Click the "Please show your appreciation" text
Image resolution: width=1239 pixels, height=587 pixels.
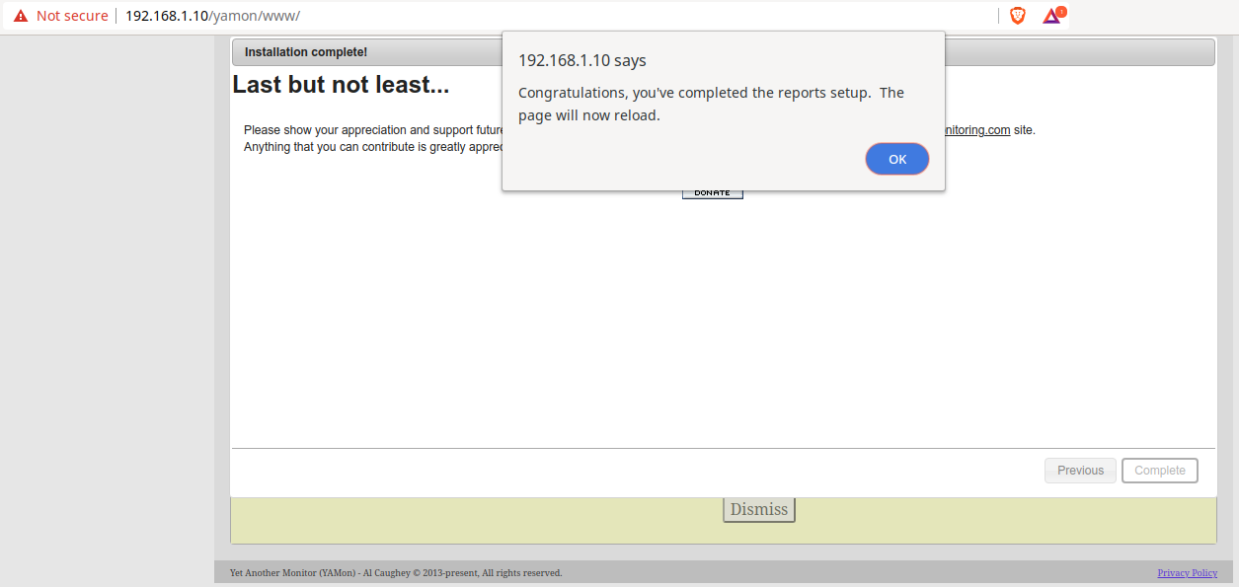pyautogui.click(x=373, y=130)
